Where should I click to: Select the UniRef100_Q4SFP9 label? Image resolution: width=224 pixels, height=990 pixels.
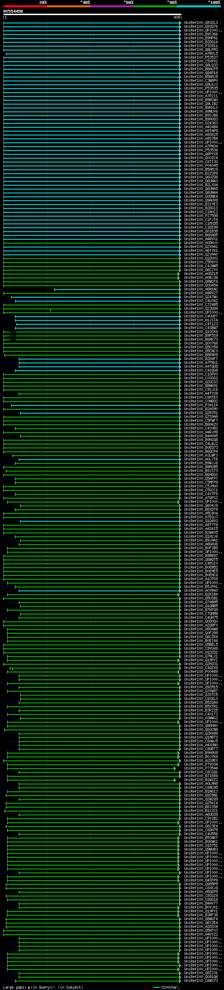point(201,880)
